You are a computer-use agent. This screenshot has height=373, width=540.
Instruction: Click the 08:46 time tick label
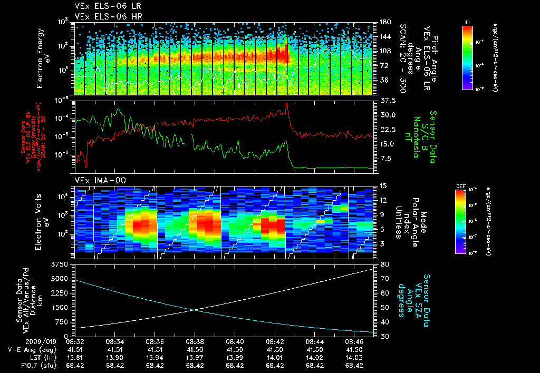[x=354, y=342]
